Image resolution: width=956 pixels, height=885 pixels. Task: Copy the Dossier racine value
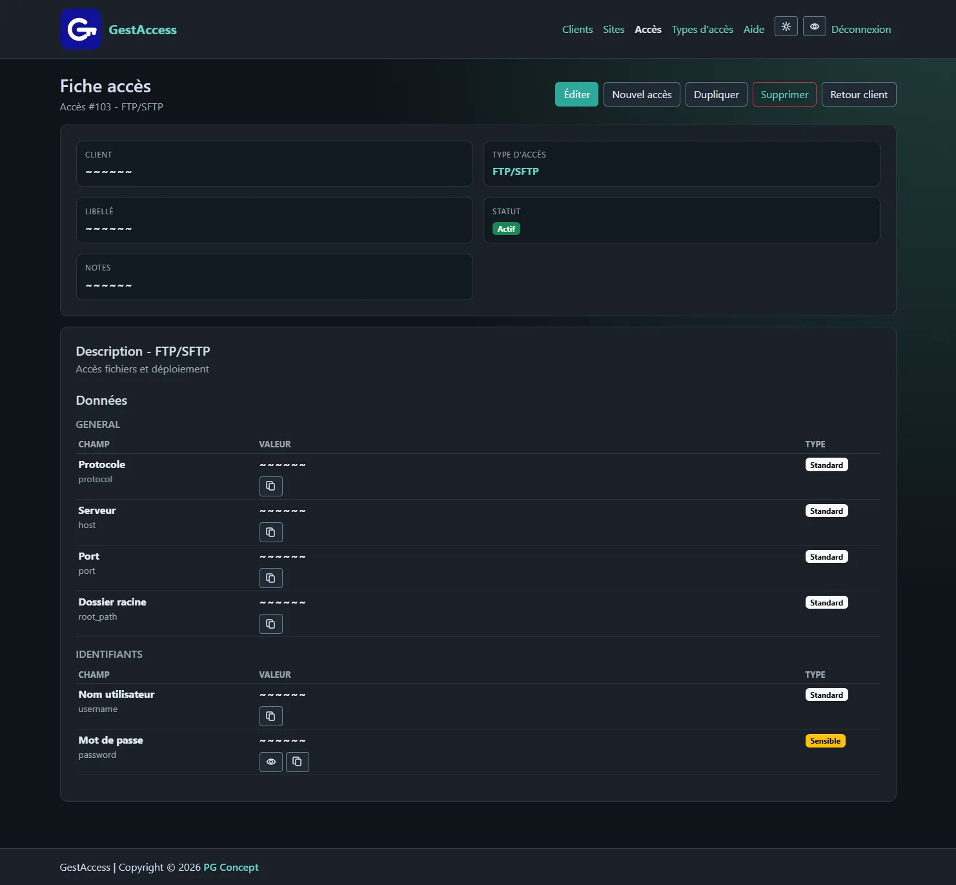[271, 624]
